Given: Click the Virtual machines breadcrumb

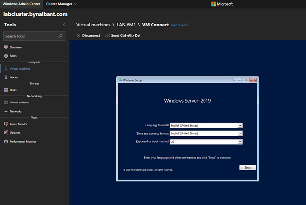Looking at the screenshot, I should (x=93, y=25).
